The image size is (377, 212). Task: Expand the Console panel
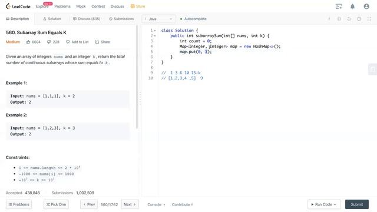(156, 204)
